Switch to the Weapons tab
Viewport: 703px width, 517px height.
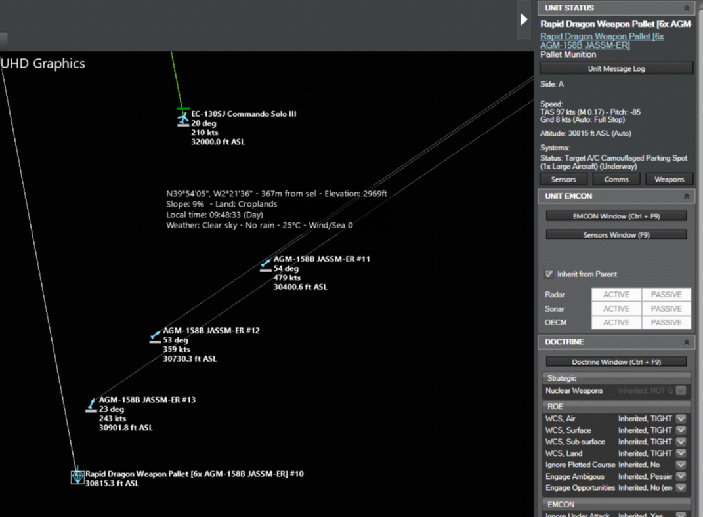669,178
